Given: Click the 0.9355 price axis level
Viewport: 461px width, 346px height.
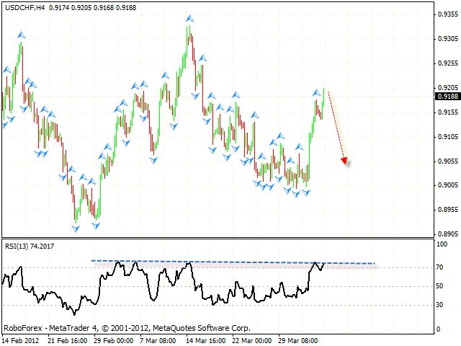Looking at the screenshot, I should pyautogui.click(x=449, y=14).
